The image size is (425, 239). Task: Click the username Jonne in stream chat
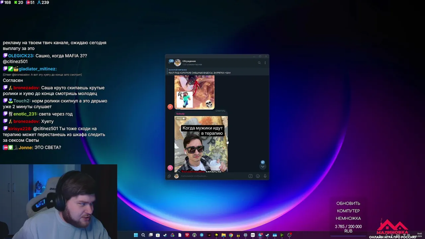[26, 147]
